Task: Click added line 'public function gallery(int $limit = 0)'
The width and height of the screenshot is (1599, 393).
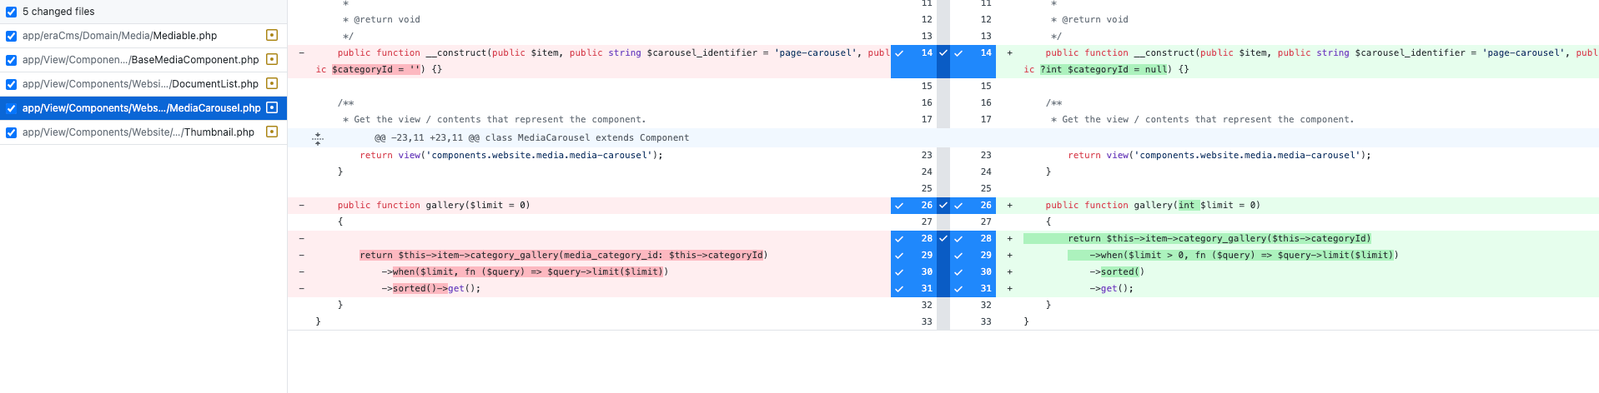Action: click(1153, 206)
